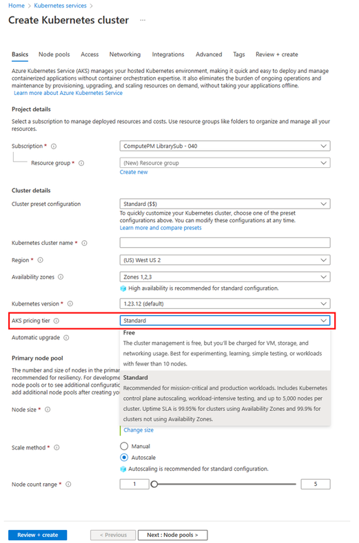Viewport: 359px width, 543px height.
Task: Switch to Node pools tab
Action: (54, 54)
